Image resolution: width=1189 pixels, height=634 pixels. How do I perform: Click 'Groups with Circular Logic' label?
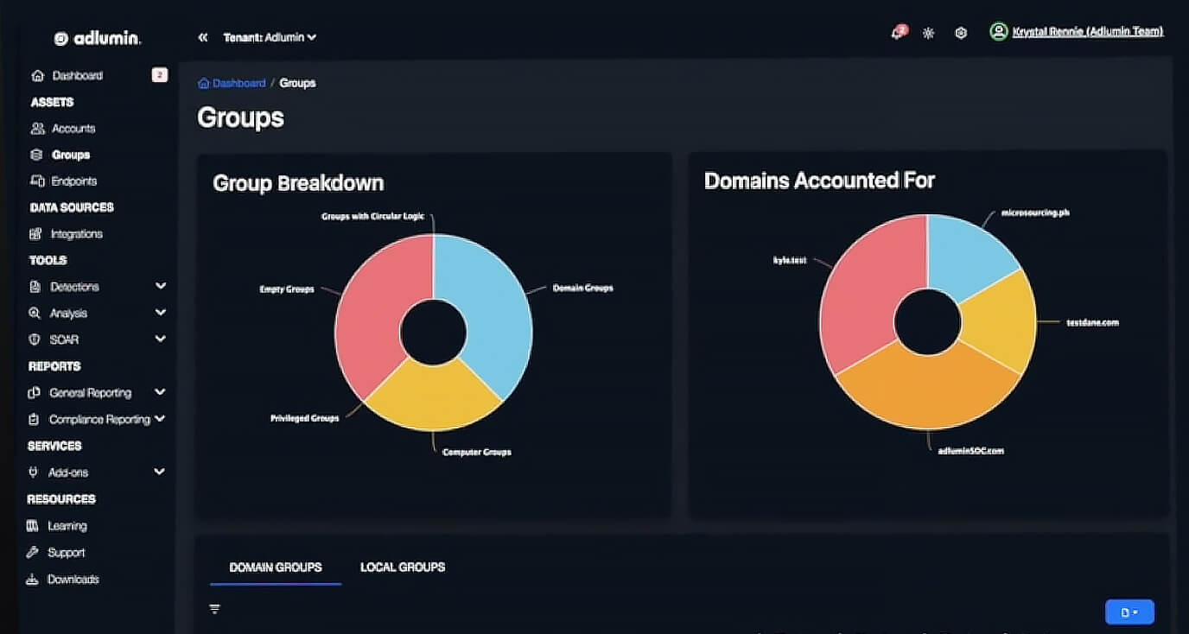tap(372, 216)
